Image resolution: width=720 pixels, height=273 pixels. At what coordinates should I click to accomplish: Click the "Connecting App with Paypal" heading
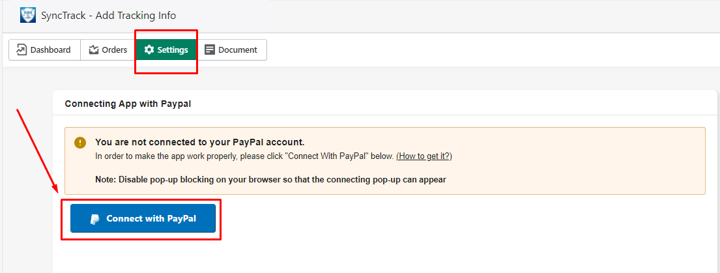point(128,104)
